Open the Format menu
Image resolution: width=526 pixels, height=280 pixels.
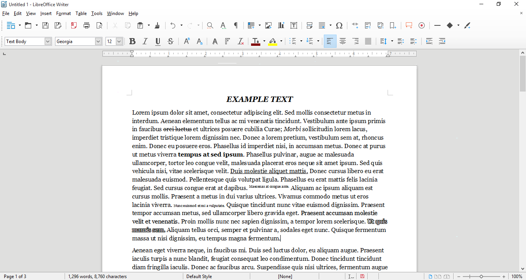click(x=63, y=13)
